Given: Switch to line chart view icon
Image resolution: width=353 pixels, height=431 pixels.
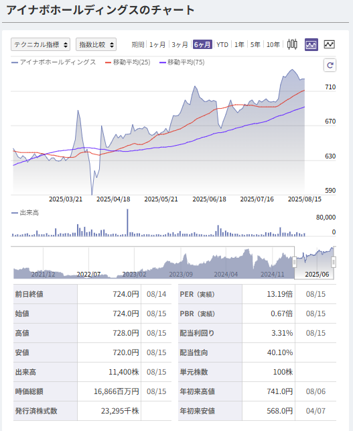Looking at the screenshot, I should 329,44.
